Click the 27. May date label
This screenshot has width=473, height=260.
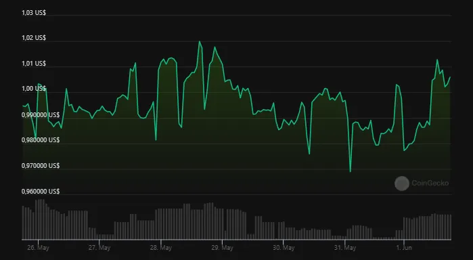(99, 248)
